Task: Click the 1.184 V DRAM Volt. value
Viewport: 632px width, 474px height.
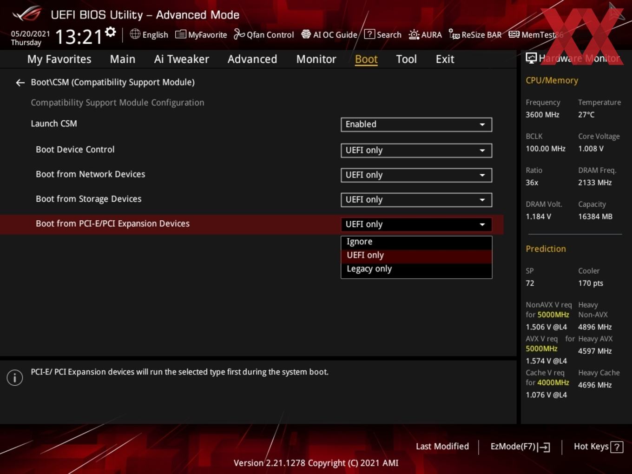Action: [538, 217]
